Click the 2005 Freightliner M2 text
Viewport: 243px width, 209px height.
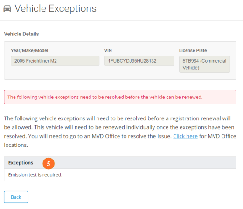point(35,61)
